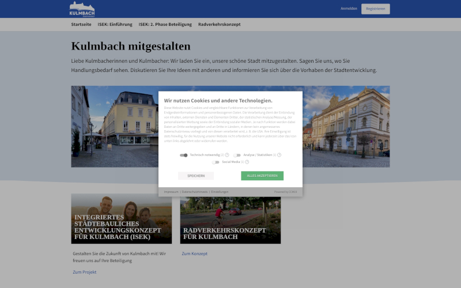Open help icon for Analyse / Statistiken
The height and width of the screenshot is (288, 461).
(x=279, y=155)
